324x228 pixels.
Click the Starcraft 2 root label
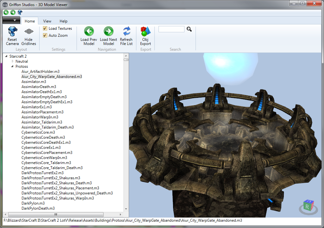coord(18,56)
